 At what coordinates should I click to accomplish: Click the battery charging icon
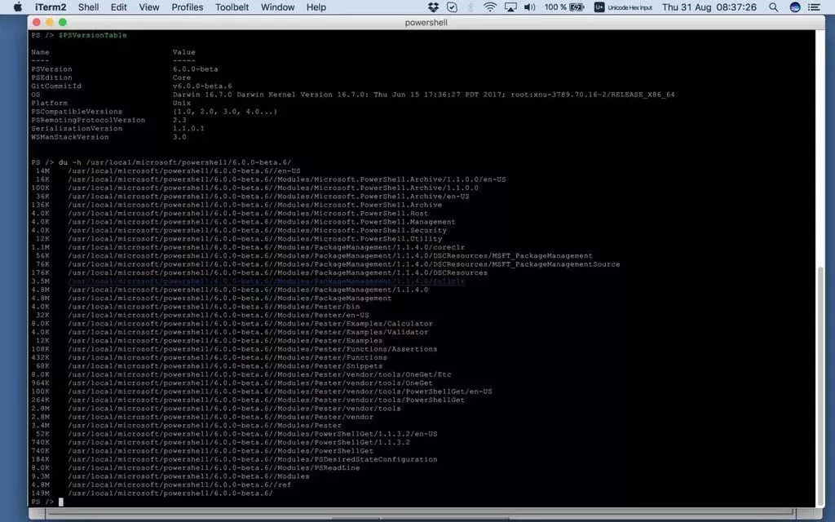pyautogui.click(x=577, y=7)
